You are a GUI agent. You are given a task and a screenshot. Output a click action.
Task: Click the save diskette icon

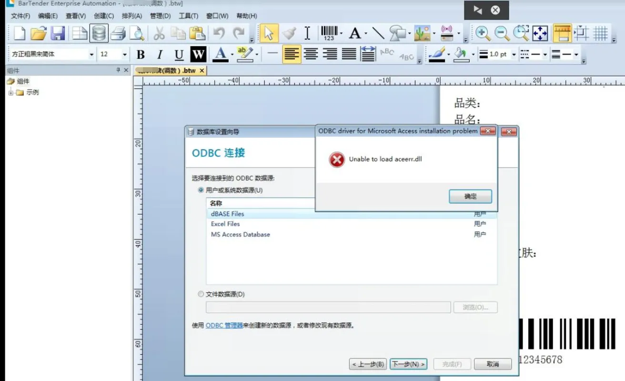click(x=58, y=33)
